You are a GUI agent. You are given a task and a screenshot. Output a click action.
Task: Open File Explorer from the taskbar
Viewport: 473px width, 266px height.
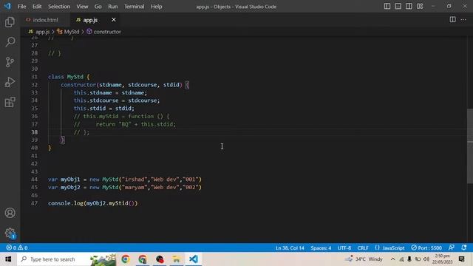[x=177, y=259]
